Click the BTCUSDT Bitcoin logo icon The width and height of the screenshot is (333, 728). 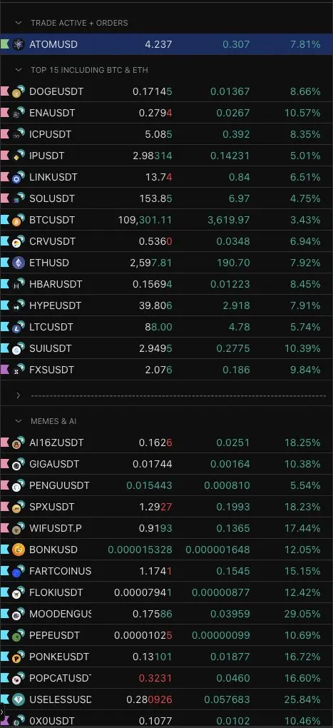19,220
